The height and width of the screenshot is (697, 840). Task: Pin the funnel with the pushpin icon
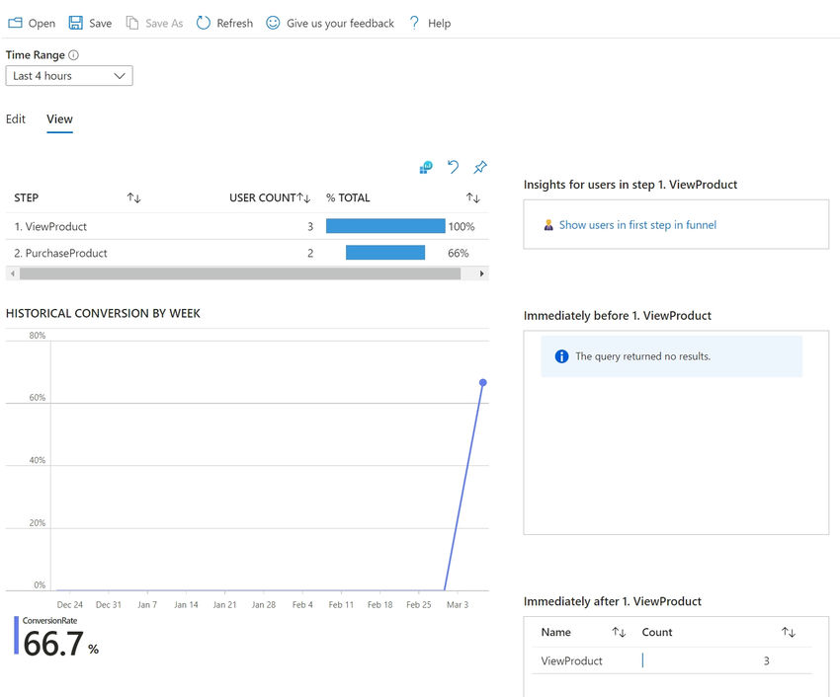click(480, 168)
